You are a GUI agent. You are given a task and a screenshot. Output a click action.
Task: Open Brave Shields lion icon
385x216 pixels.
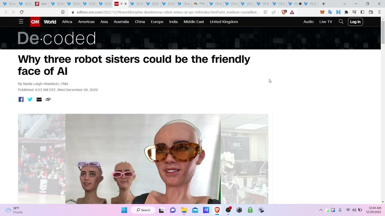tap(284, 12)
